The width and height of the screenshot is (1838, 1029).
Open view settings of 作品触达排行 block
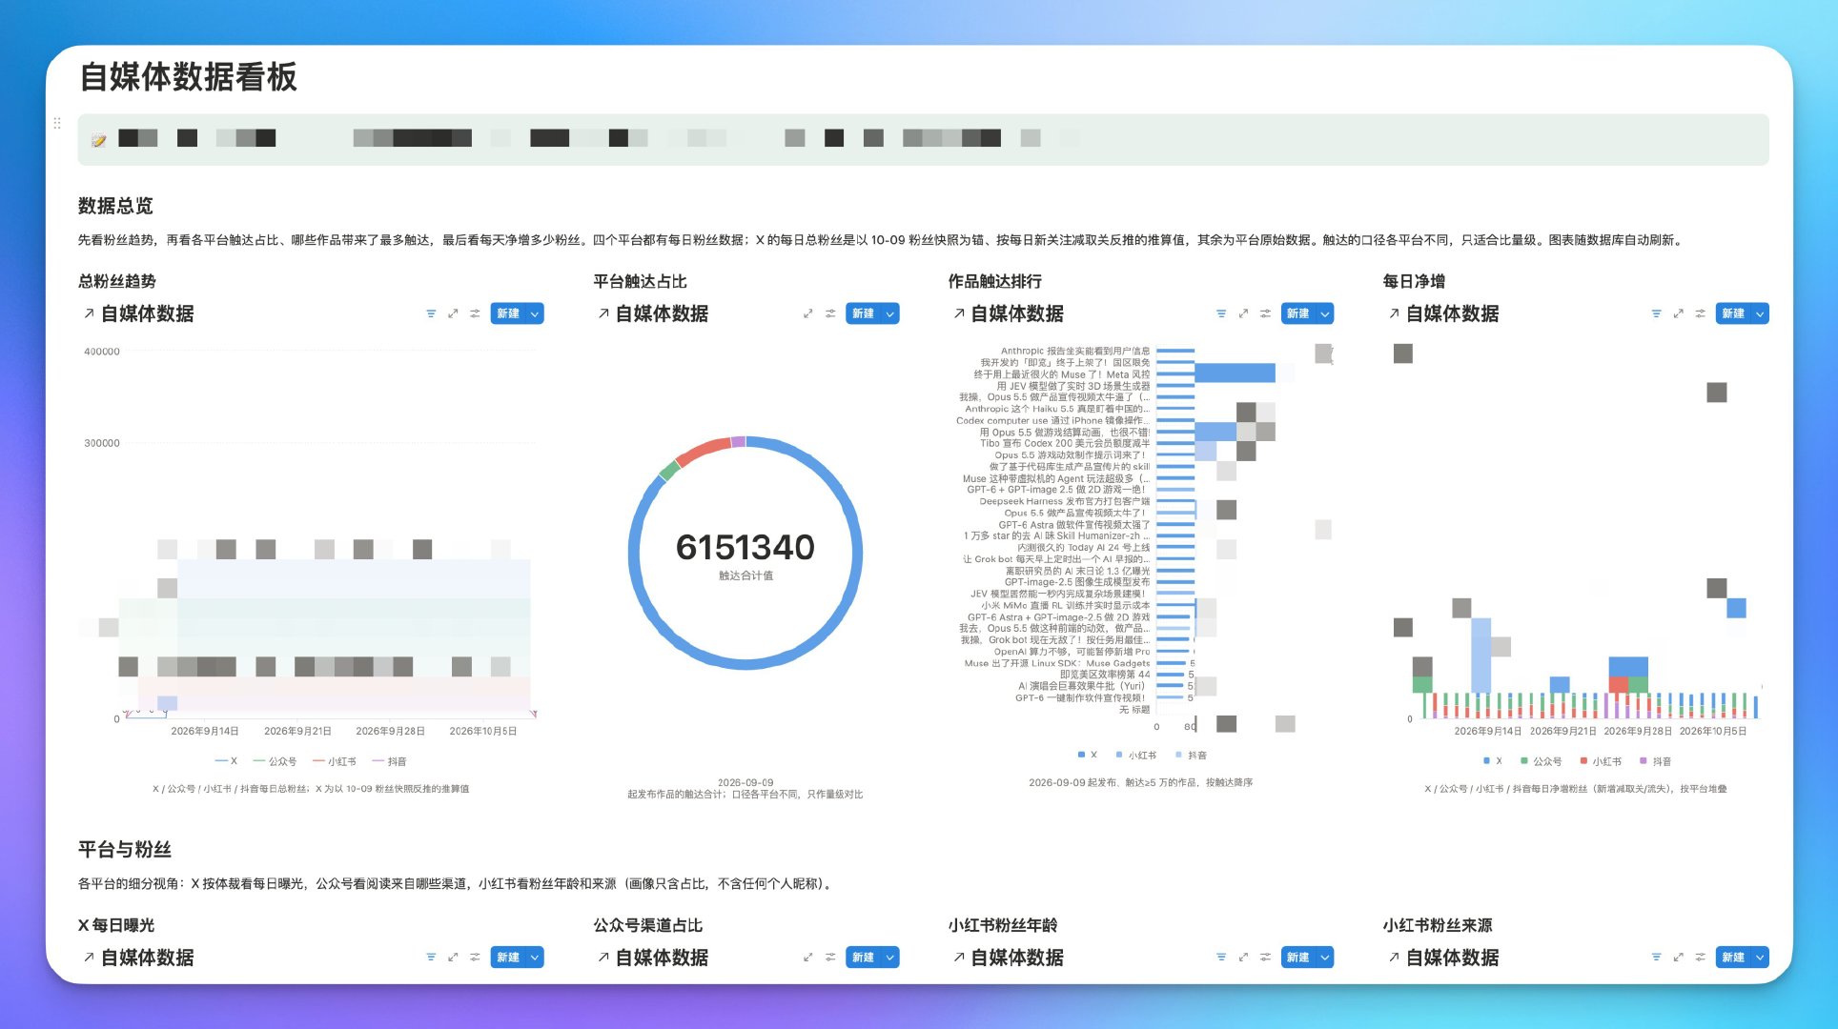pyautogui.click(x=1265, y=313)
